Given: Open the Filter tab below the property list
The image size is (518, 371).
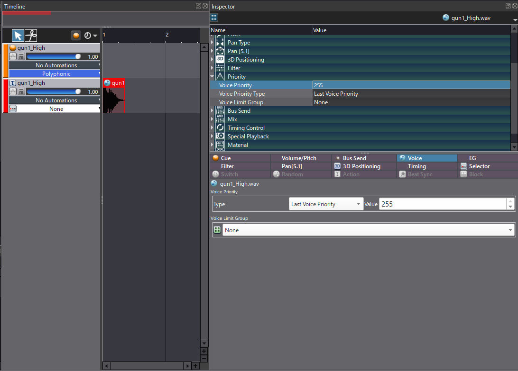Looking at the screenshot, I should click(240, 166).
